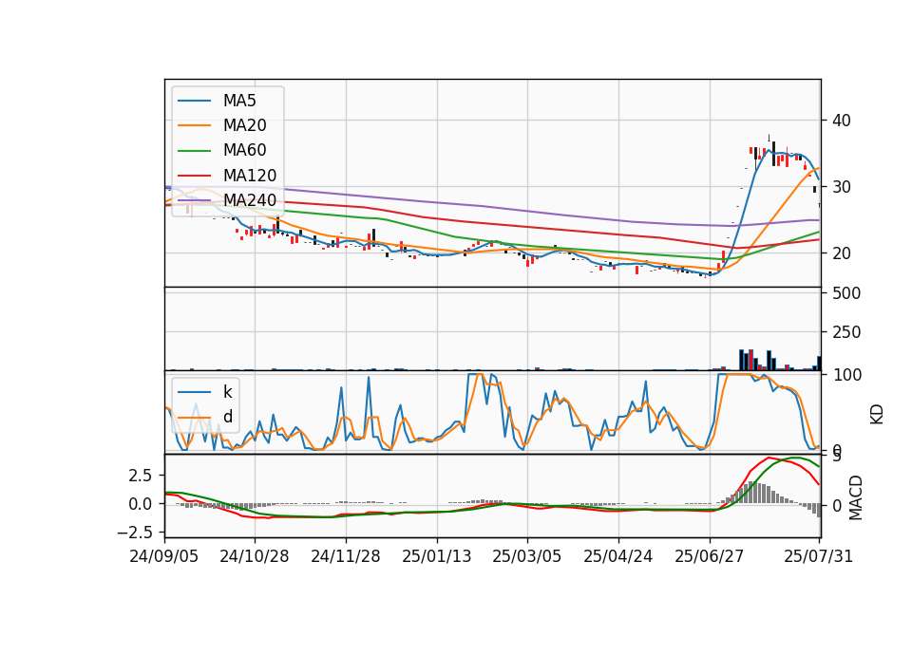Click the MA120 legend label
This screenshot has height=655, width=912.
pyautogui.click(x=250, y=176)
